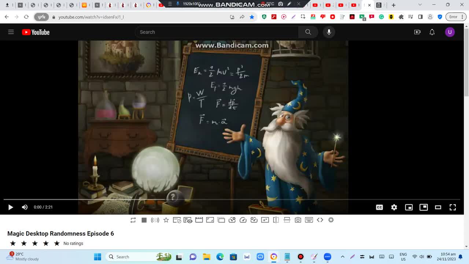Start voice search with the microphone

[329, 32]
